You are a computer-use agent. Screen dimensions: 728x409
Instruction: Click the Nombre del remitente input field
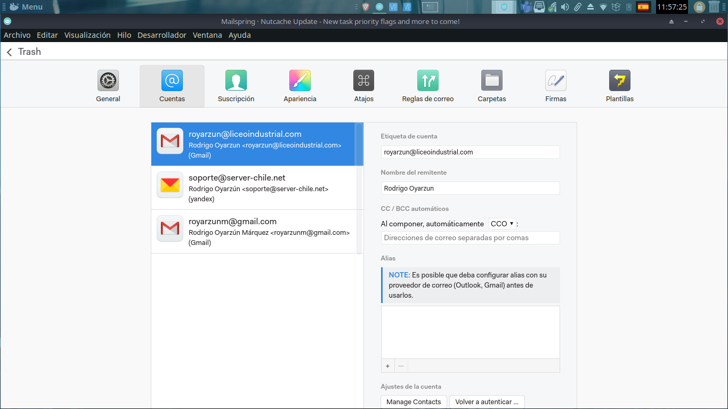tap(471, 188)
